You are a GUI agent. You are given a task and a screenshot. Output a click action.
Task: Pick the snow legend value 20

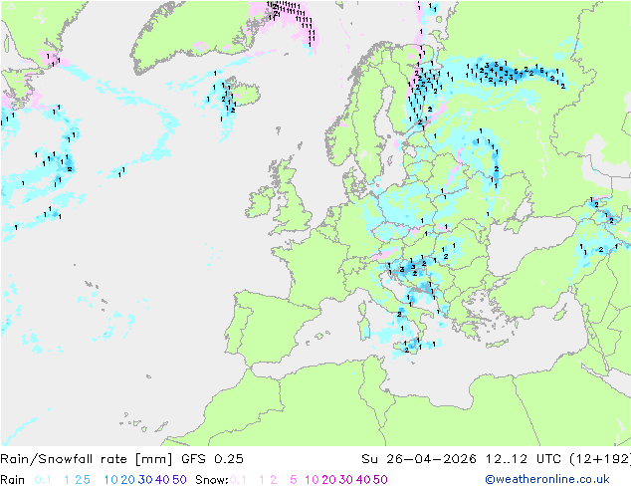coord(328,480)
